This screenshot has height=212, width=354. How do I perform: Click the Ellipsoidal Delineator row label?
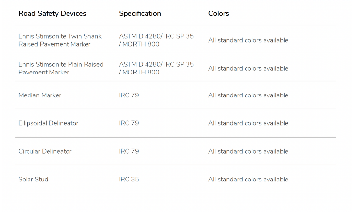click(x=48, y=123)
